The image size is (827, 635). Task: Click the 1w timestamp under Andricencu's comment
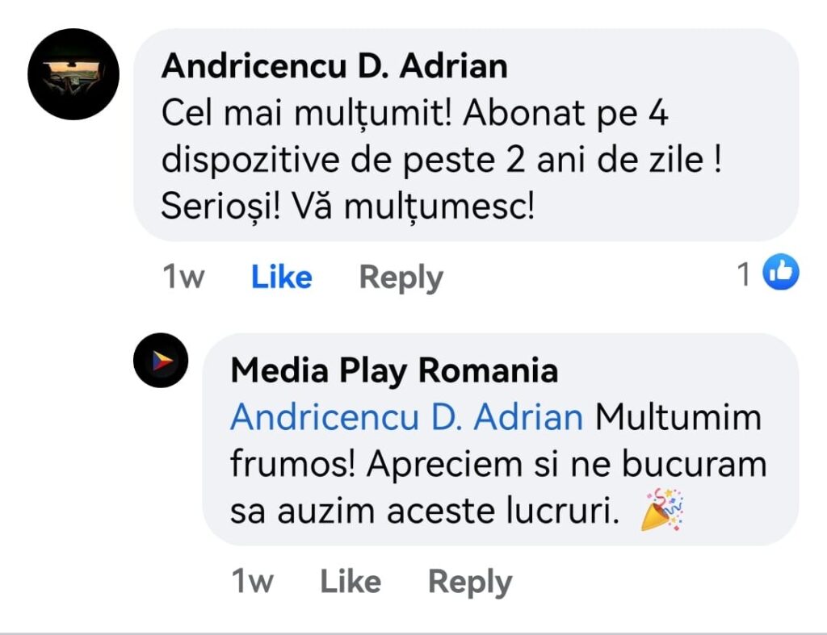[x=183, y=277]
